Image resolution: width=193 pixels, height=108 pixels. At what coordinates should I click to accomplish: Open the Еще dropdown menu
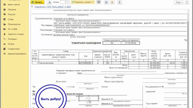(179, 2)
